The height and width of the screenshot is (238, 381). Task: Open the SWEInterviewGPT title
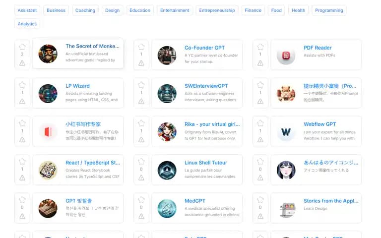pyautogui.click(x=206, y=86)
